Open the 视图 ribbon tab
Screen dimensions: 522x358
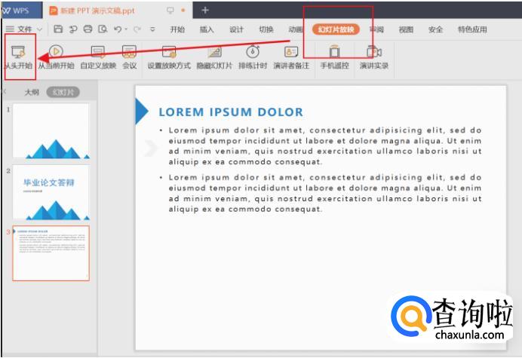pos(406,29)
